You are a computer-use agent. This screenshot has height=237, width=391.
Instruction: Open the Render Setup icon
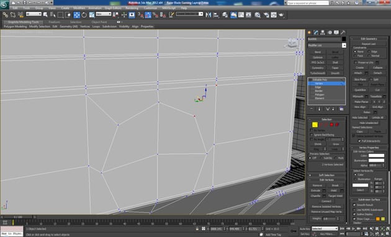coord(266,15)
